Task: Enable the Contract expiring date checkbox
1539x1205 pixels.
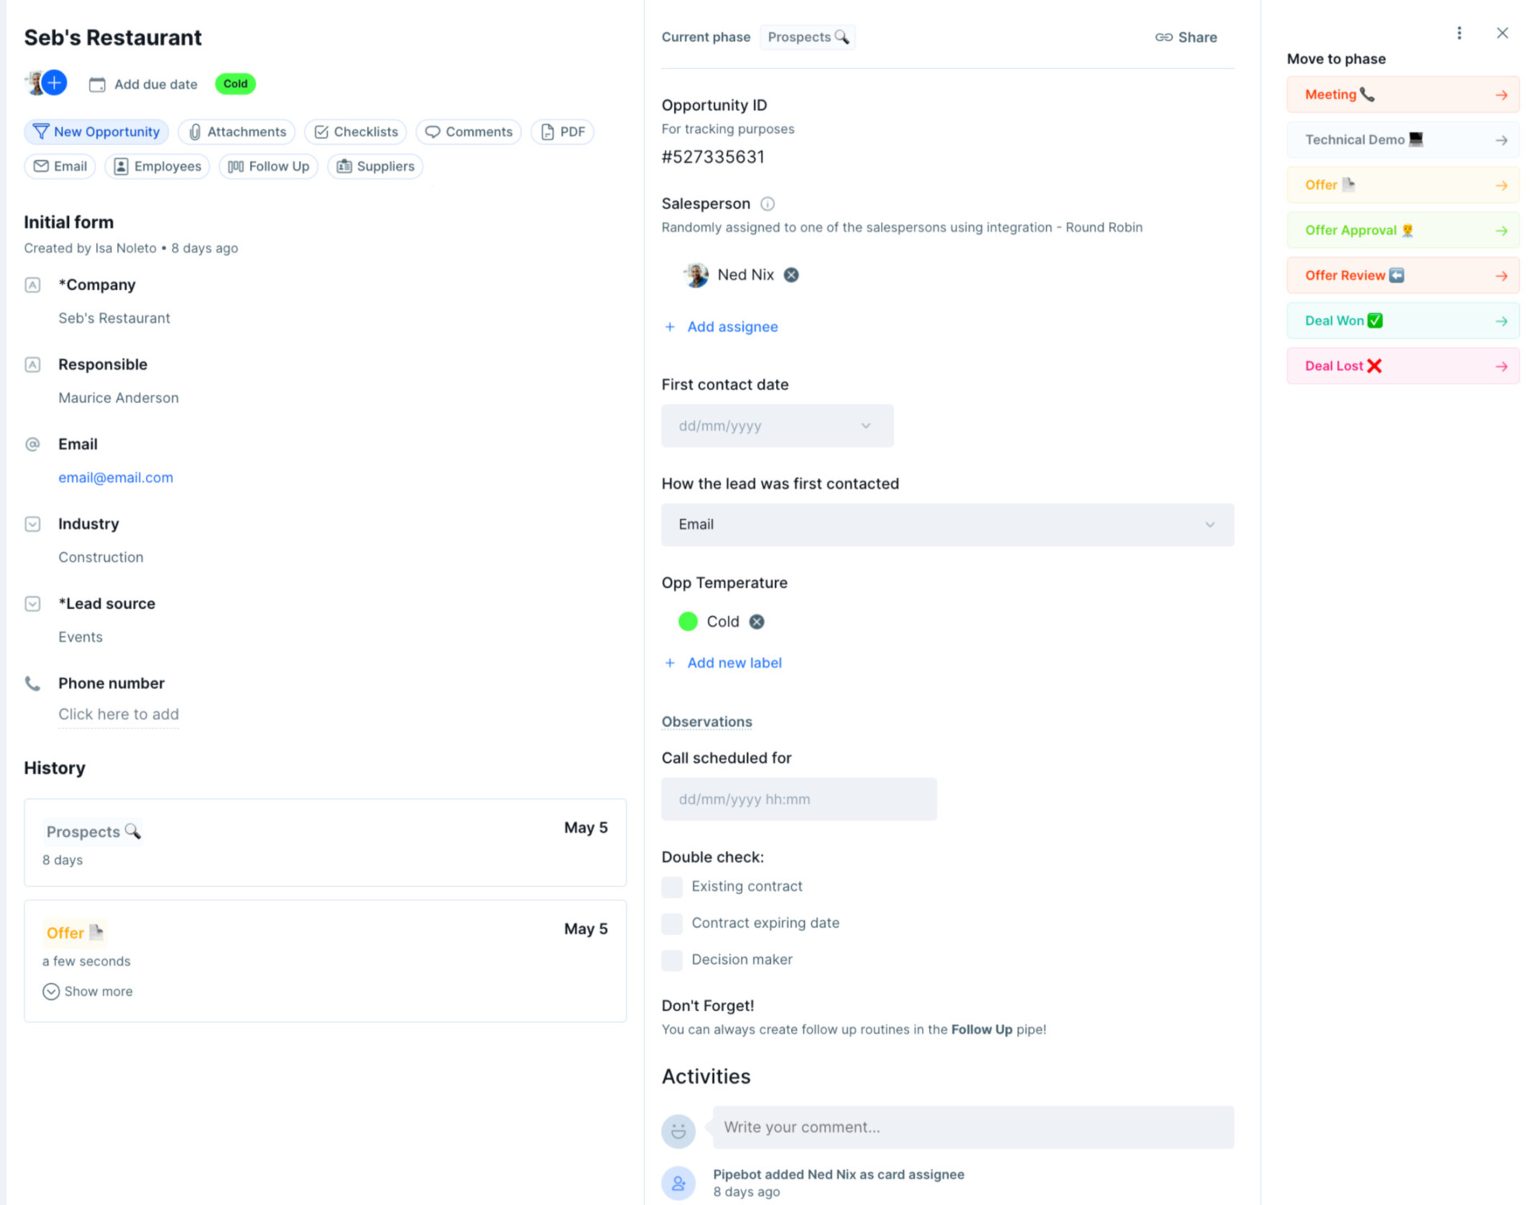Action: click(x=672, y=923)
